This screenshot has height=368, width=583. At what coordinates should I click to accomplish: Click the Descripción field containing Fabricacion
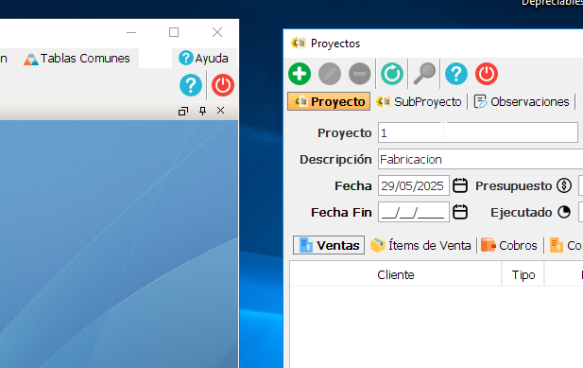480,159
